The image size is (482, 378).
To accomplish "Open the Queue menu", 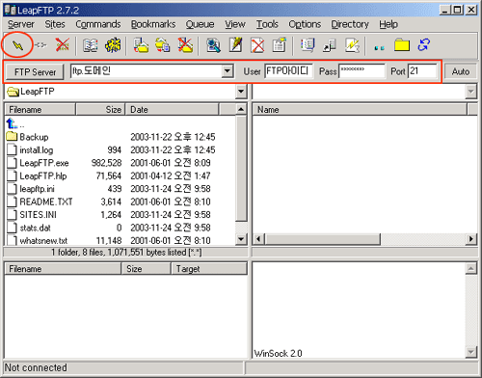I will (x=200, y=24).
